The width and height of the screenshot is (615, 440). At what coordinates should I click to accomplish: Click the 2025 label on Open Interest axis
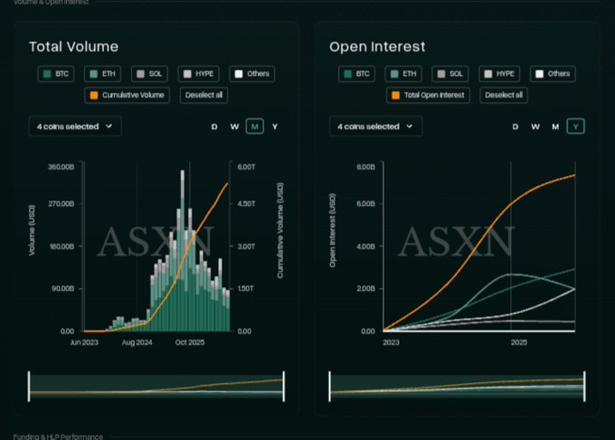[x=519, y=342]
